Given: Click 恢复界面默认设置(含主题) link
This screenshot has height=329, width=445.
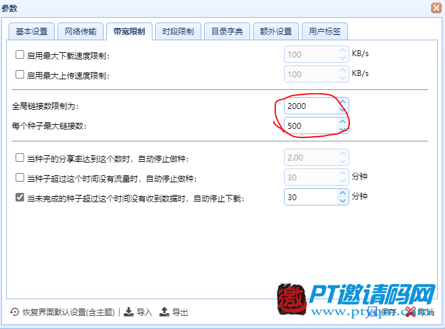Looking at the screenshot, I should click(69, 312).
